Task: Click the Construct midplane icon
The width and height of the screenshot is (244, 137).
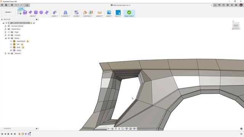Action: pos(91,12)
